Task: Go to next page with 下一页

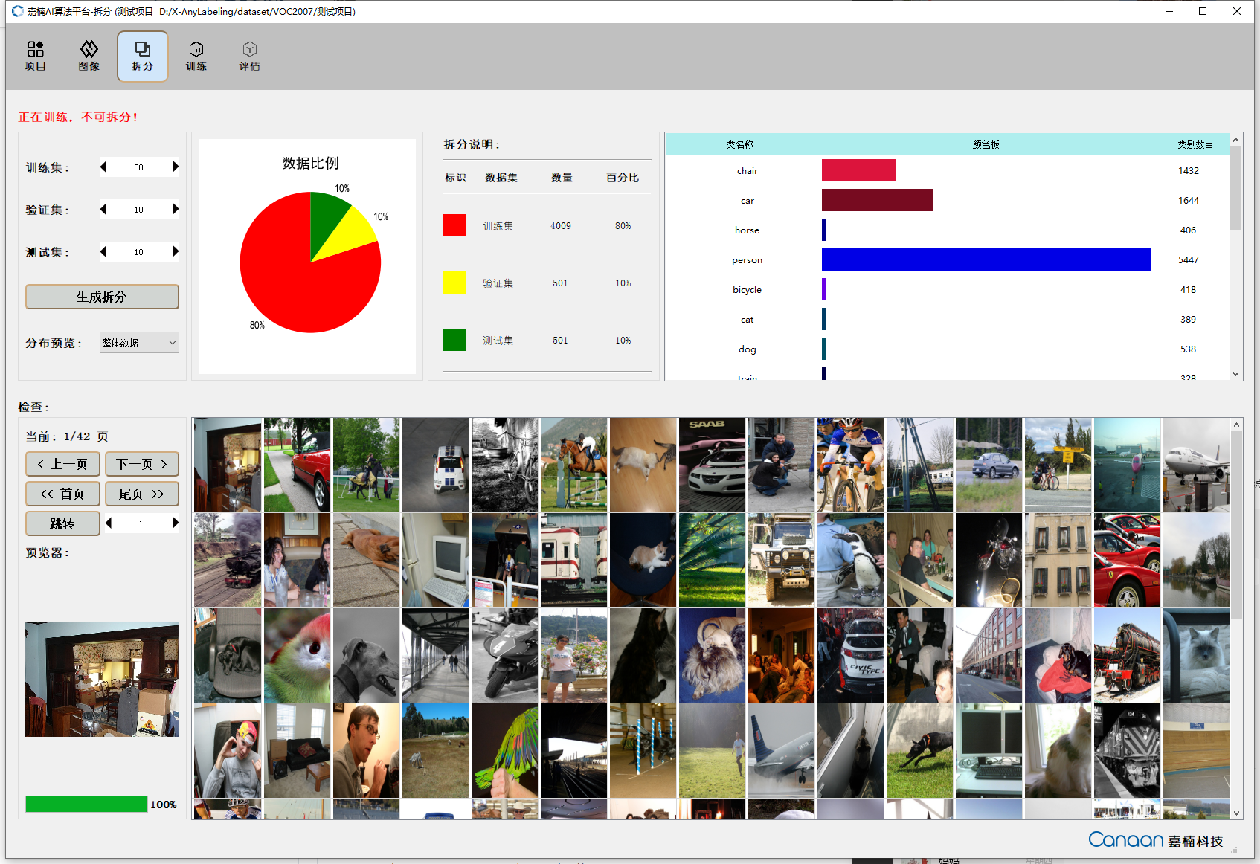Action: tap(141, 464)
